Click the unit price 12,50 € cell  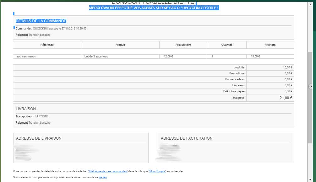coord(183,56)
